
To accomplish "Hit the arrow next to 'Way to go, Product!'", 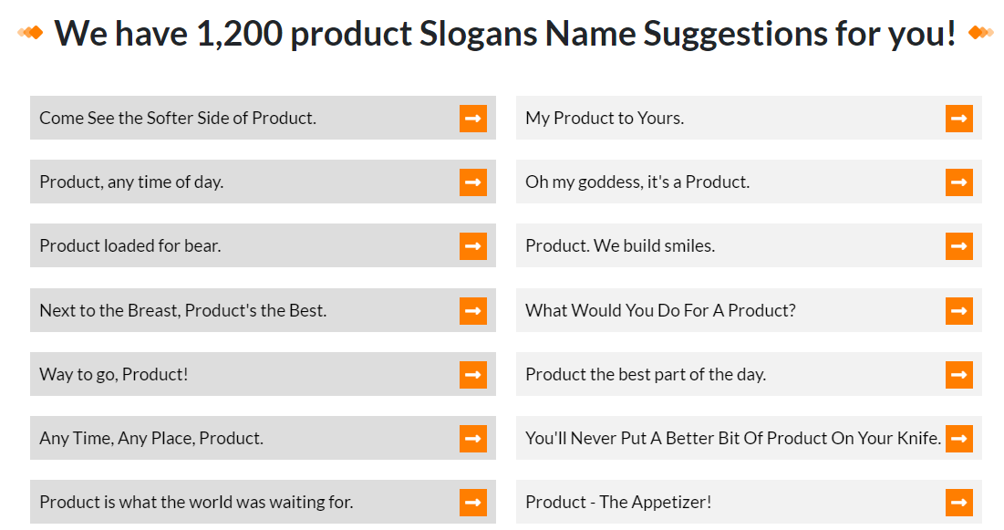I will point(472,375).
